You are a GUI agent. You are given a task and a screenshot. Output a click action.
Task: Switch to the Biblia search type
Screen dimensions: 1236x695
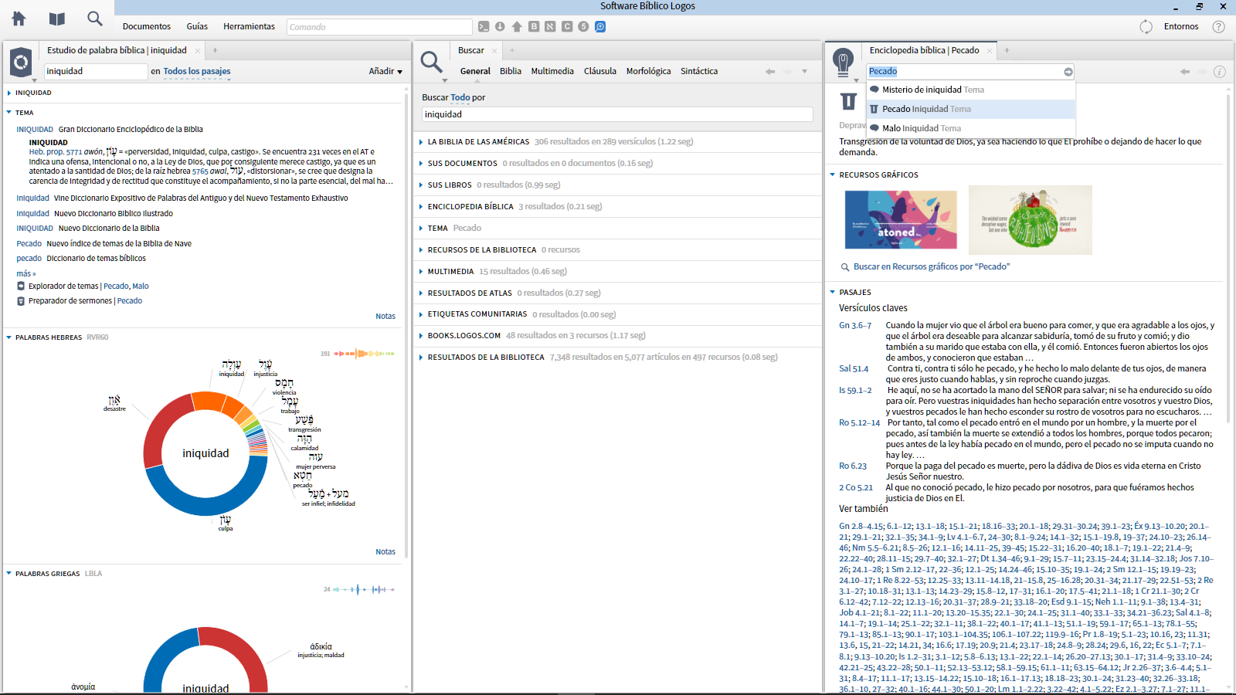511,71
